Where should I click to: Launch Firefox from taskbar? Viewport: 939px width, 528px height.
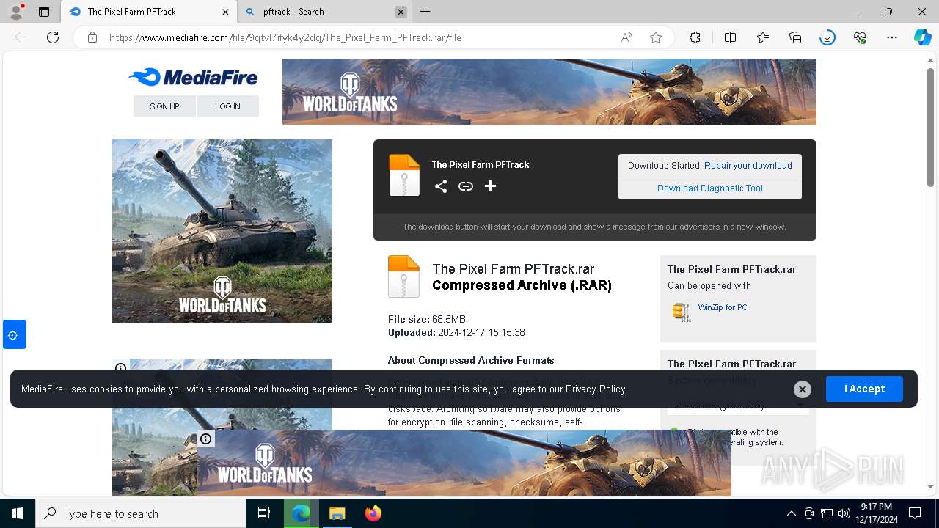(x=373, y=513)
